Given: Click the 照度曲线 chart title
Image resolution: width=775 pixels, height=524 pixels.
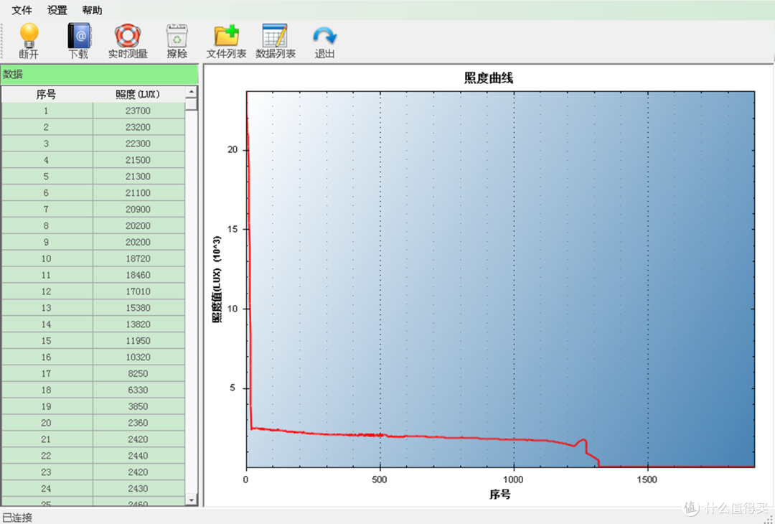Looking at the screenshot, I should click(489, 78).
